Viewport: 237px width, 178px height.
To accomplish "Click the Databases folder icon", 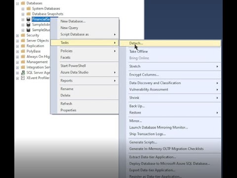I will (x=23, y=3).
